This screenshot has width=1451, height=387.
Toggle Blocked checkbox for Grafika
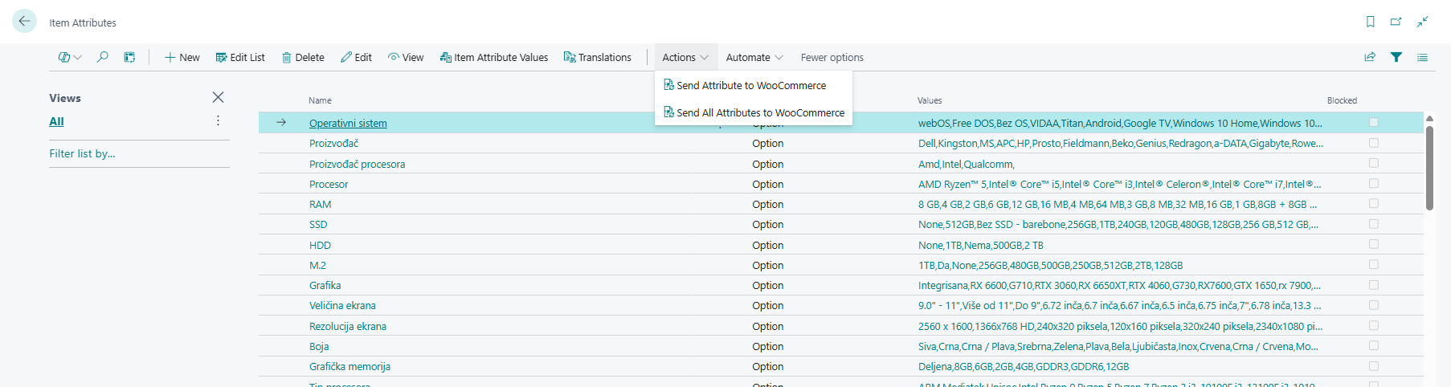click(1374, 285)
